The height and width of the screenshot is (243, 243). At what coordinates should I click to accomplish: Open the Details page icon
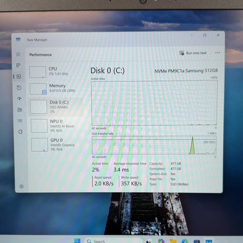(20, 121)
